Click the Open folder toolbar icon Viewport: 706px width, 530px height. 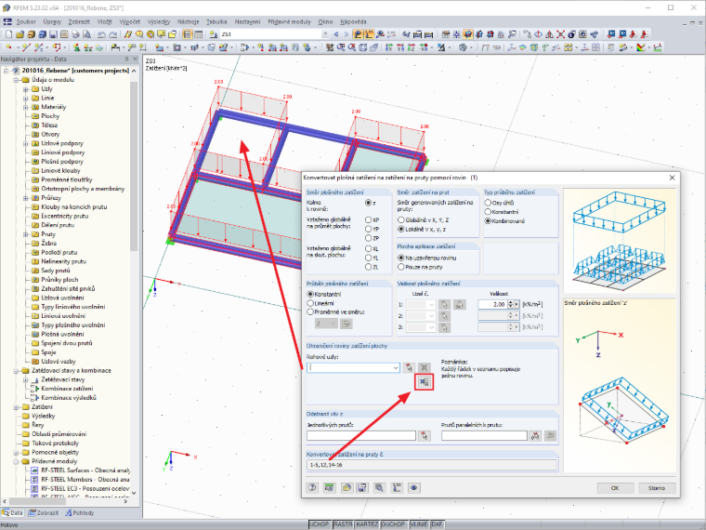point(20,34)
